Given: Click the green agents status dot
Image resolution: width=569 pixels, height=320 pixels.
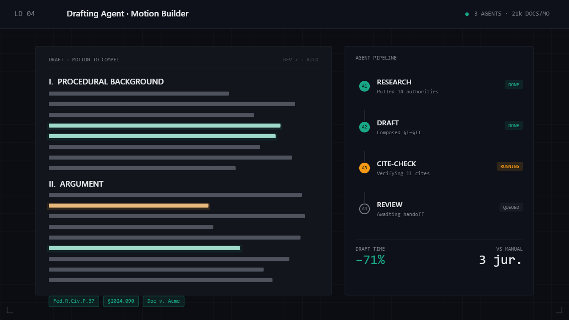Looking at the screenshot, I should (x=467, y=14).
